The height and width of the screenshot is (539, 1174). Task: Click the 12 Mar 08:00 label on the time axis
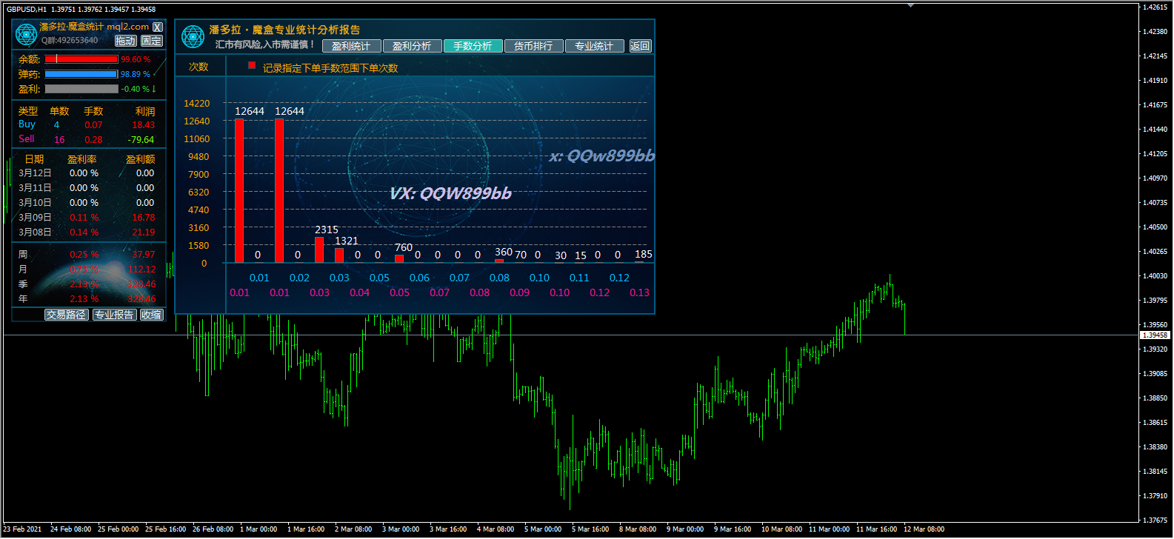tap(924, 529)
